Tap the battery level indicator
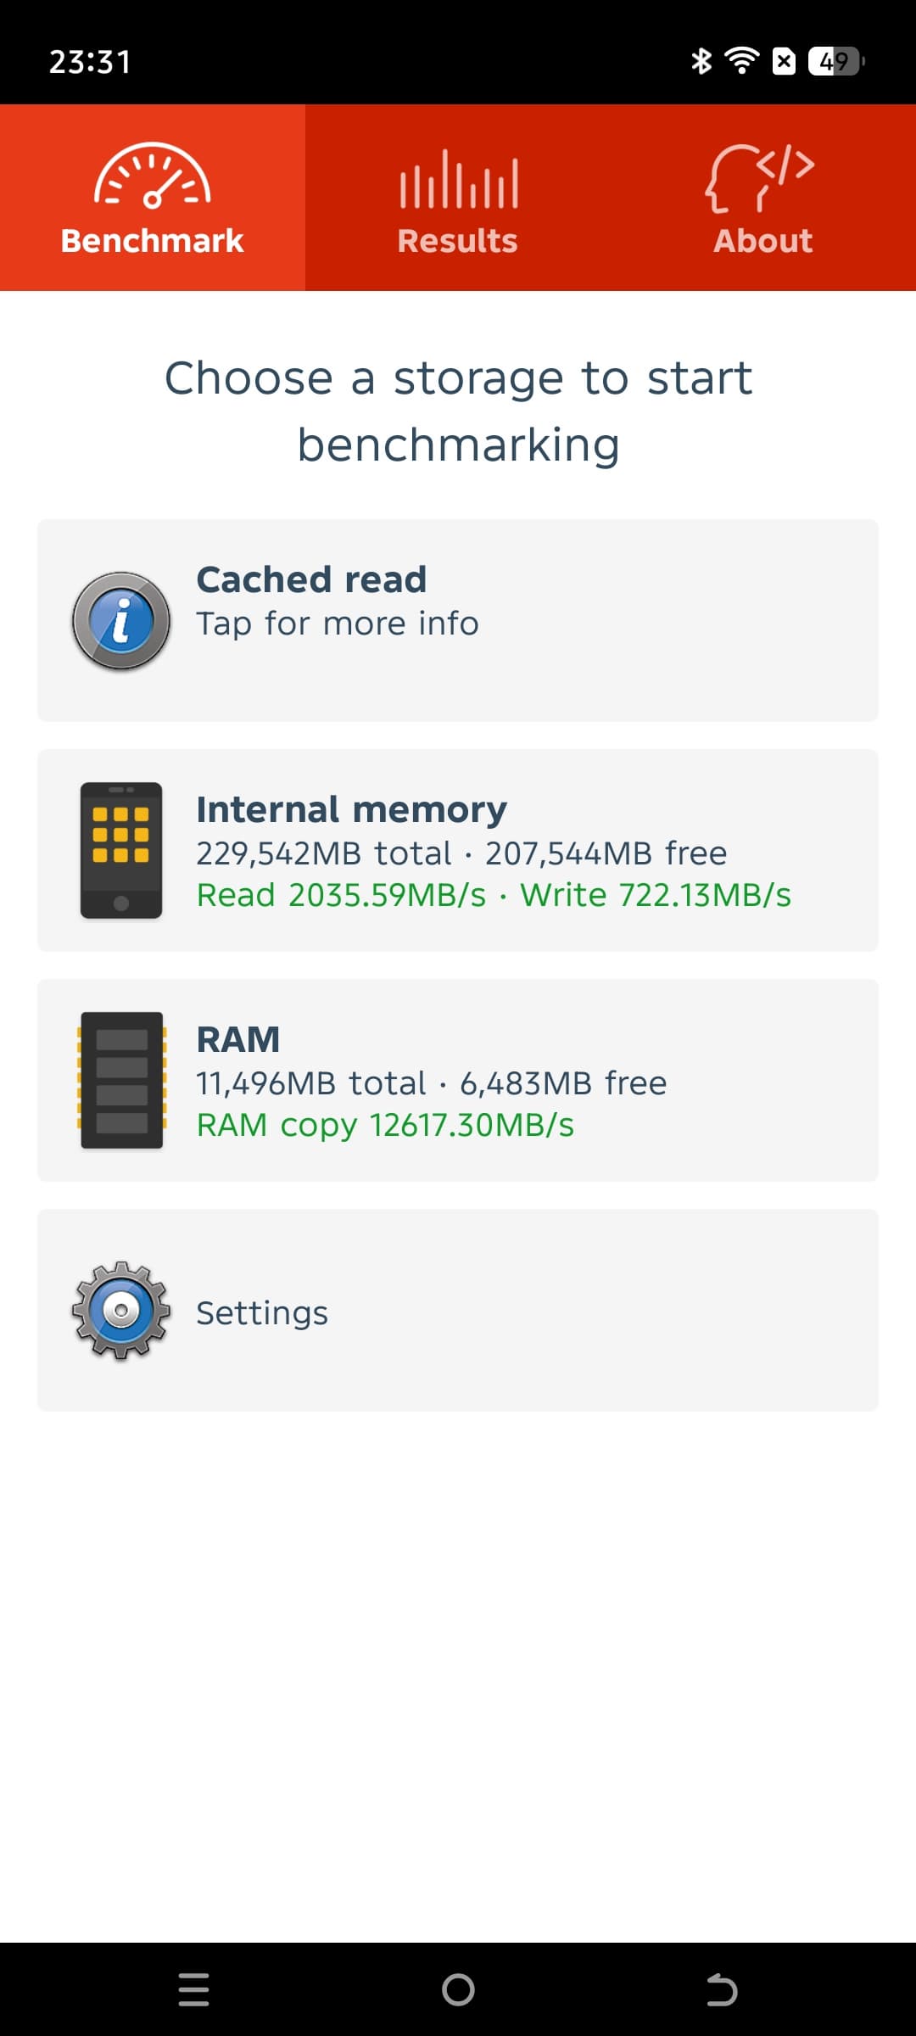The image size is (916, 2036). pyautogui.click(x=836, y=61)
